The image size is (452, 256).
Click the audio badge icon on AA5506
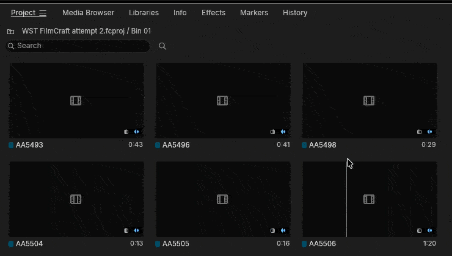pos(430,230)
